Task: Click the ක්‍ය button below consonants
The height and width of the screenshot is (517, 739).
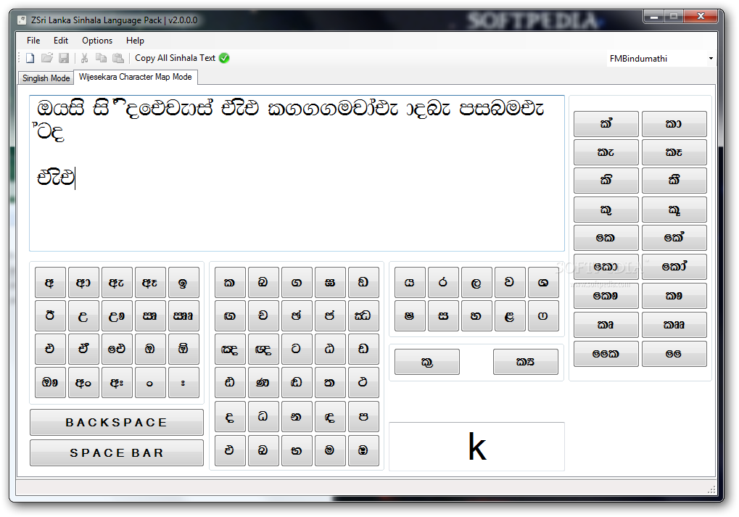Action: point(526,362)
